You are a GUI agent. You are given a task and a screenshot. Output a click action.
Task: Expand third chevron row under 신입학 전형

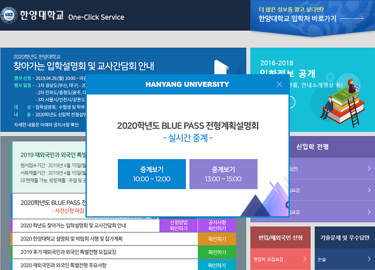[x=369, y=212]
